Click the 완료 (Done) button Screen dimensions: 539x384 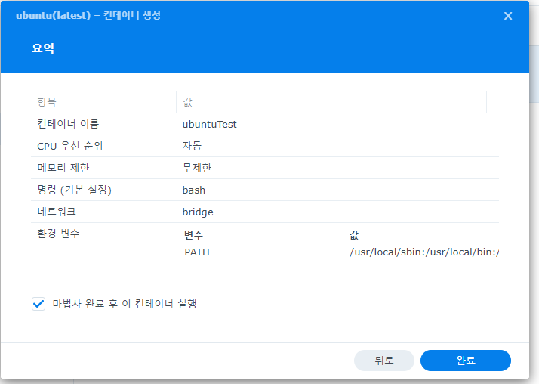point(466,361)
